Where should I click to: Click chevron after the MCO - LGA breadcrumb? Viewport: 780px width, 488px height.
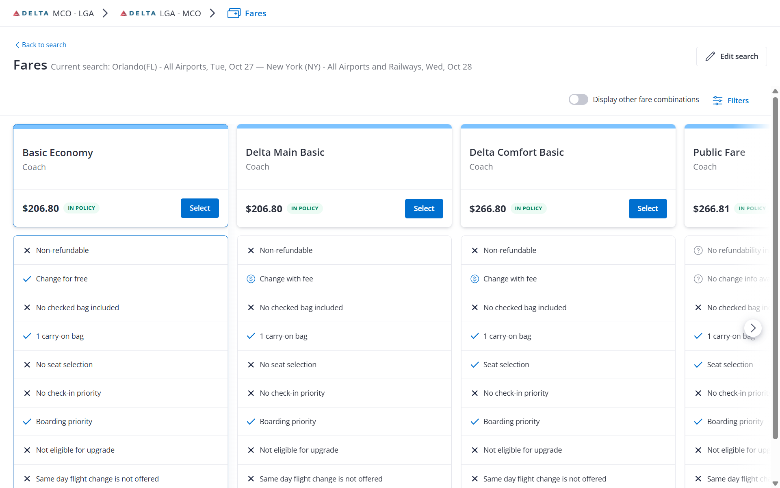105,13
